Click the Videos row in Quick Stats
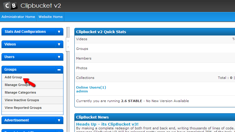235x132 pixels. (x=155, y=39)
